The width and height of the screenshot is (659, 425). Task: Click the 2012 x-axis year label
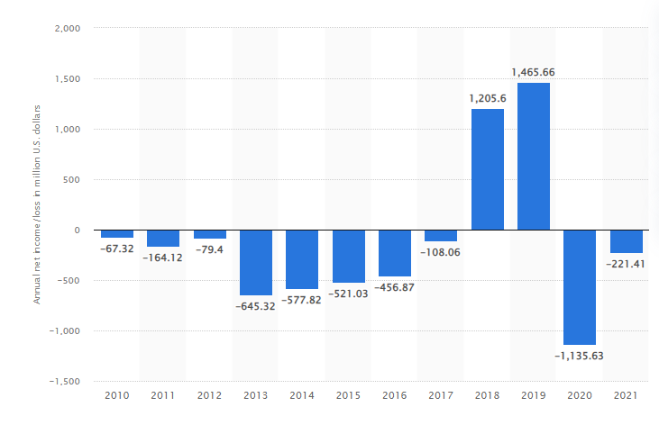[x=209, y=395]
